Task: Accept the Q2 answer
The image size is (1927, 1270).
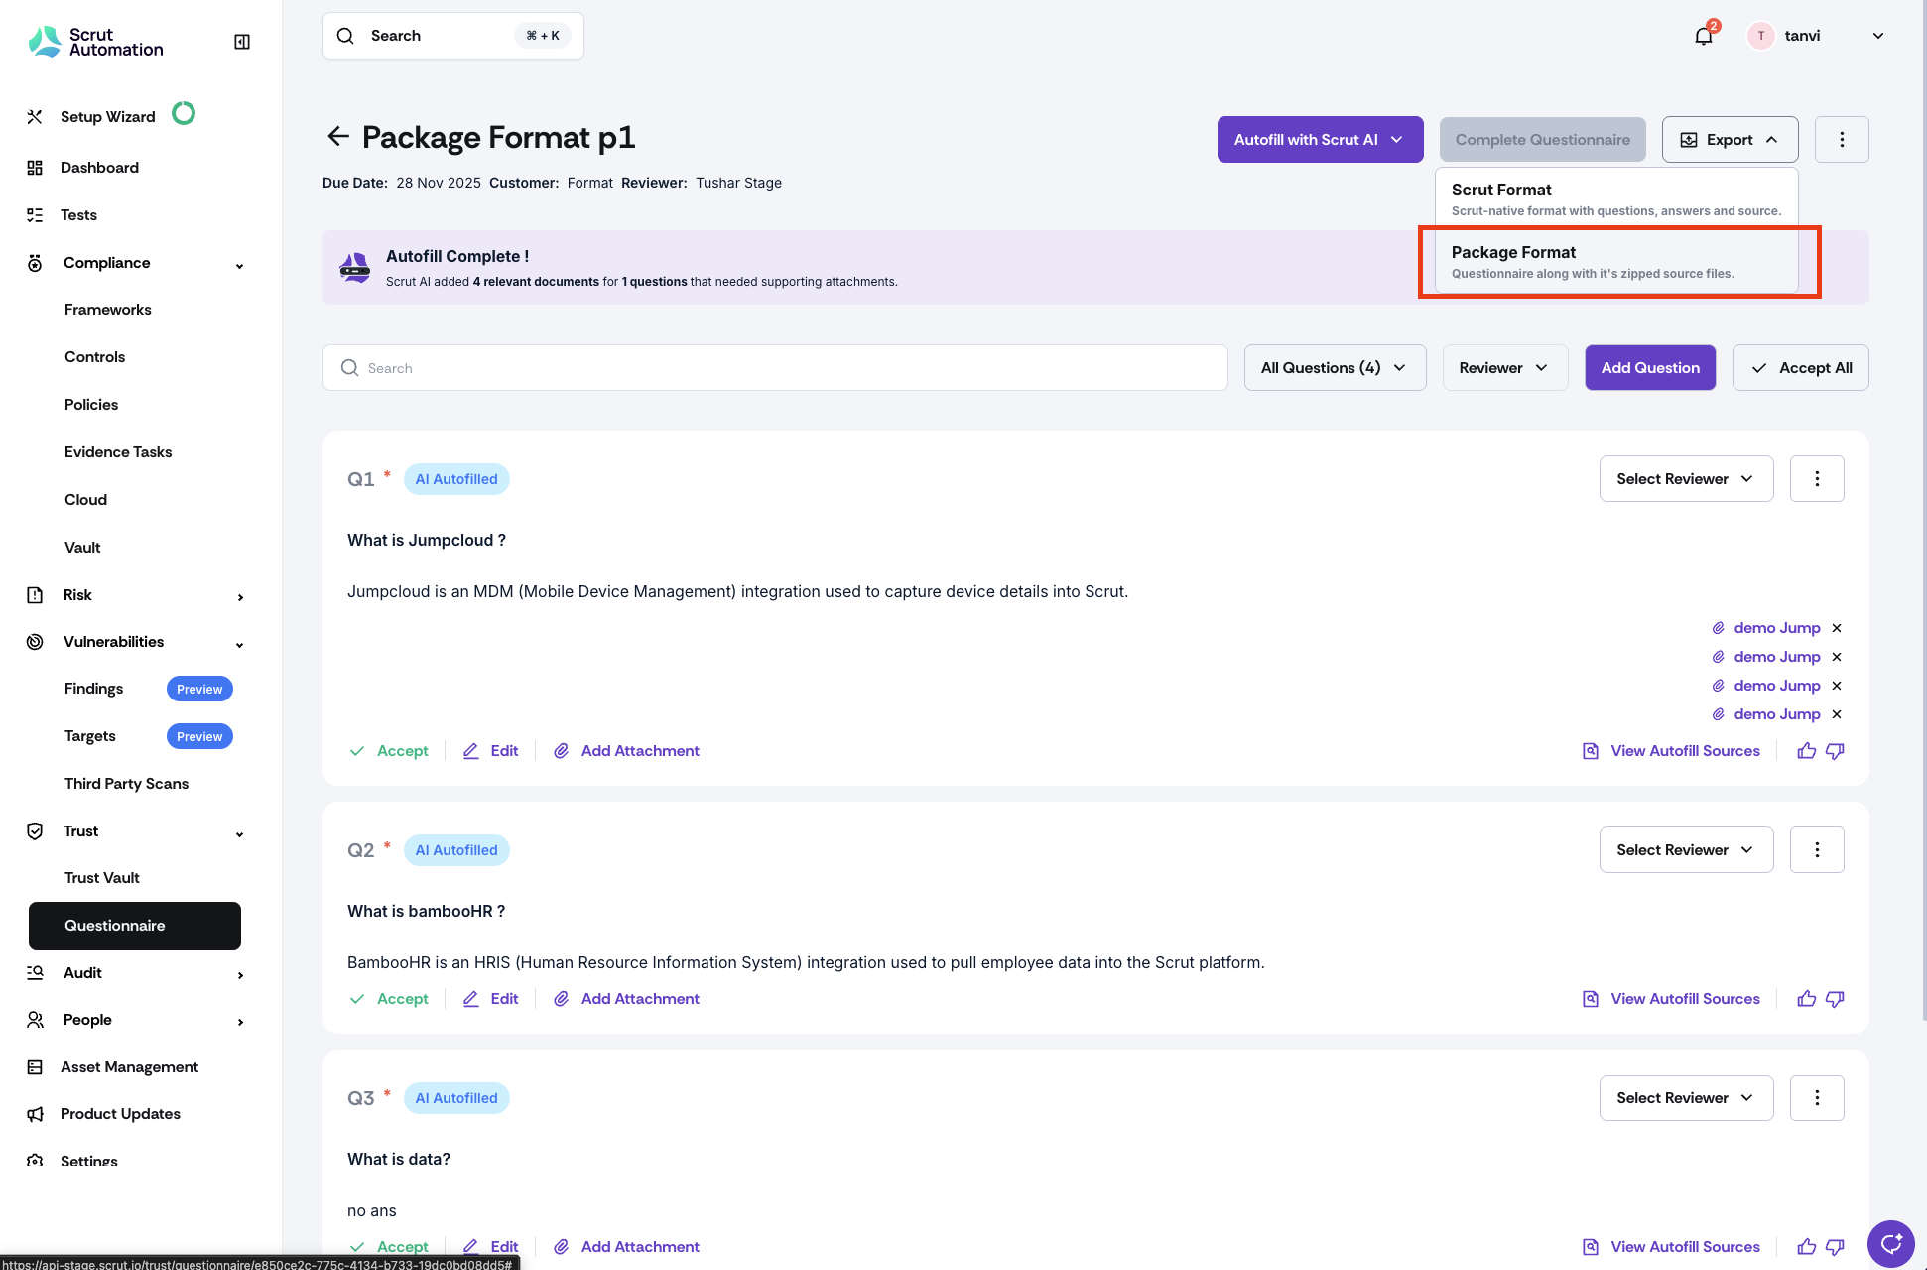Action: (390, 999)
